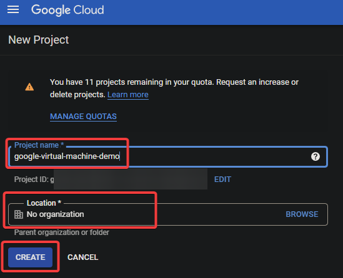Click into the Project name field
Screen dimensions: 343x278
pos(168,156)
